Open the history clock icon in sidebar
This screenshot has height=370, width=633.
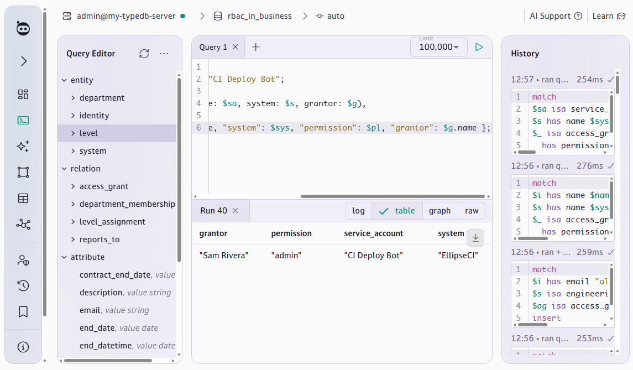(x=23, y=285)
